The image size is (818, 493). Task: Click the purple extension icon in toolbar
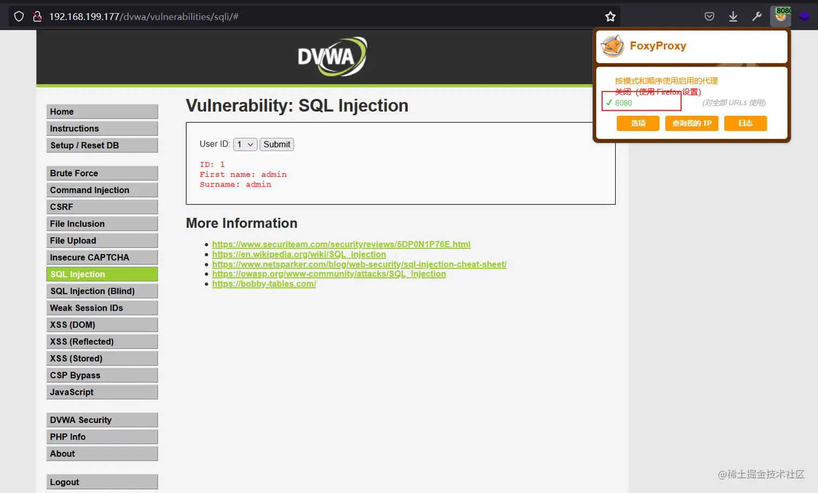coord(804,17)
